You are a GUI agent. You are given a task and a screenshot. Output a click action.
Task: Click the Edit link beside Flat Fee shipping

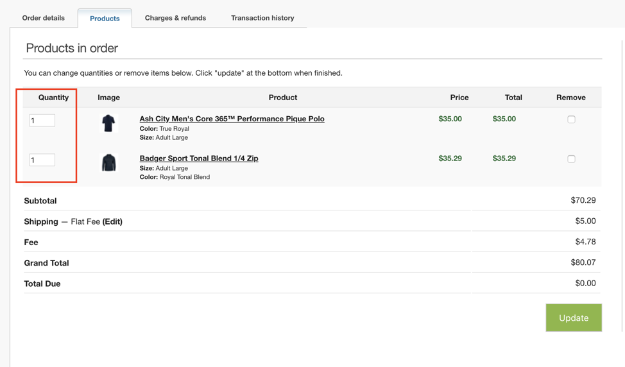[x=112, y=221]
